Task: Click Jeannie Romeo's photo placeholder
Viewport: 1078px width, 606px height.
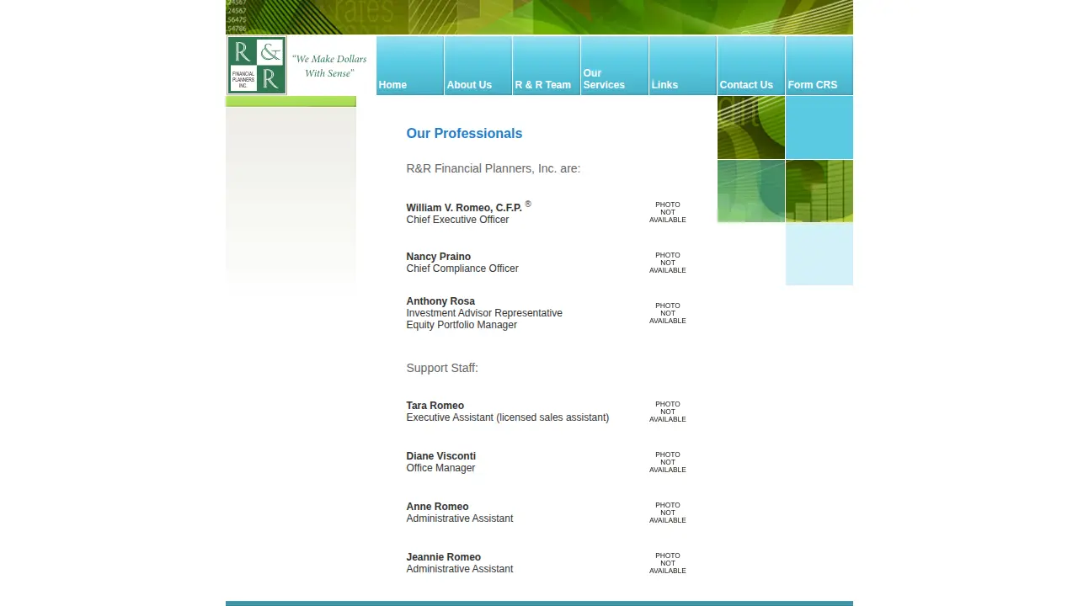Action: pyautogui.click(x=668, y=563)
